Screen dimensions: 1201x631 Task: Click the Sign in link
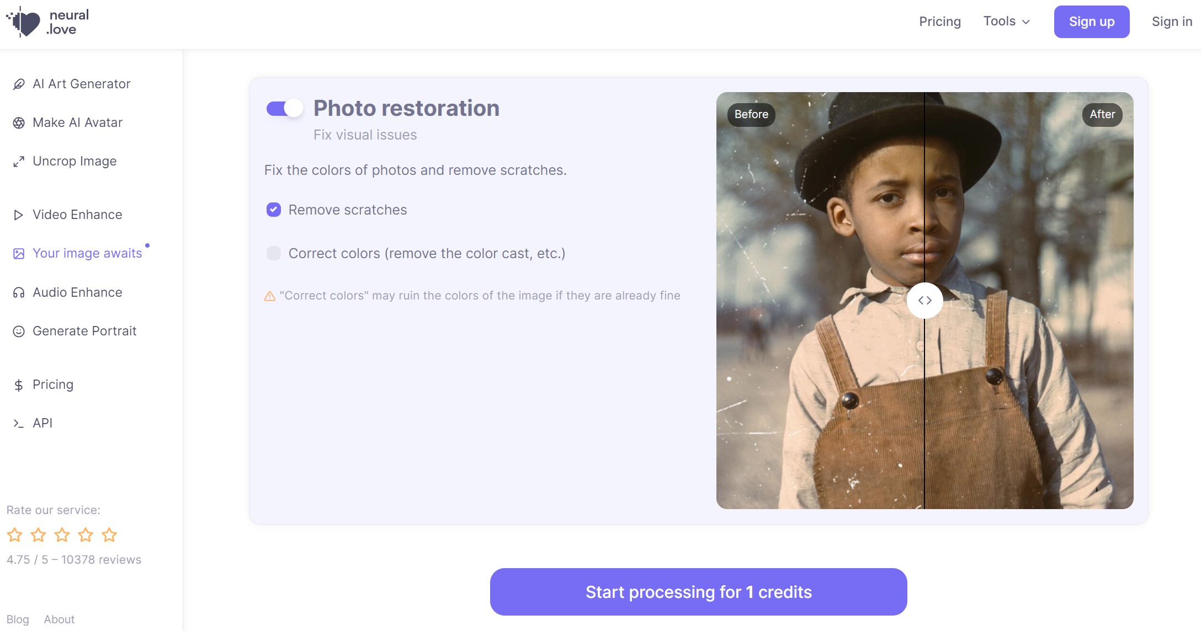pyautogui.click(x=1172, y=22)
